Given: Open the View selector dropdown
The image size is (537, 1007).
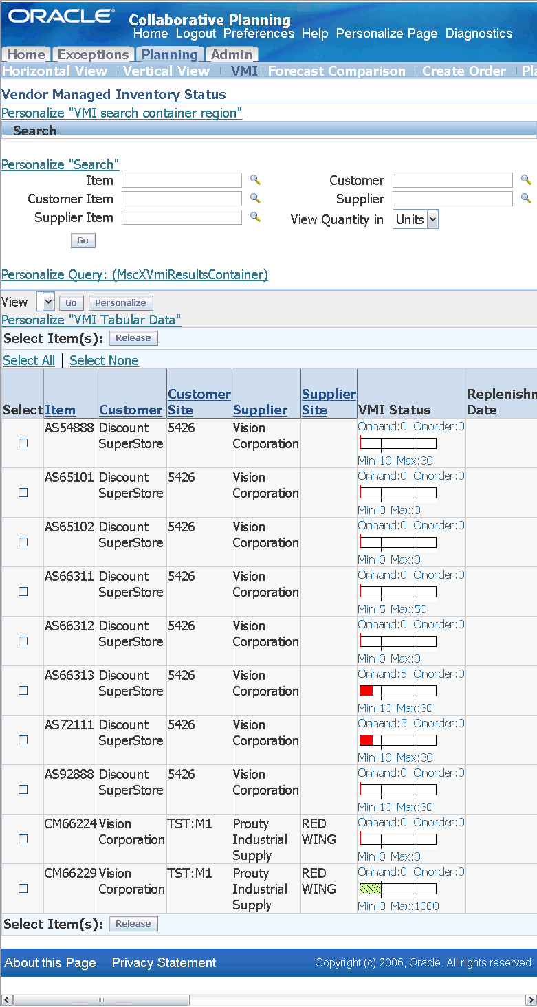Looking at the screenshot, I should [45, 302].
